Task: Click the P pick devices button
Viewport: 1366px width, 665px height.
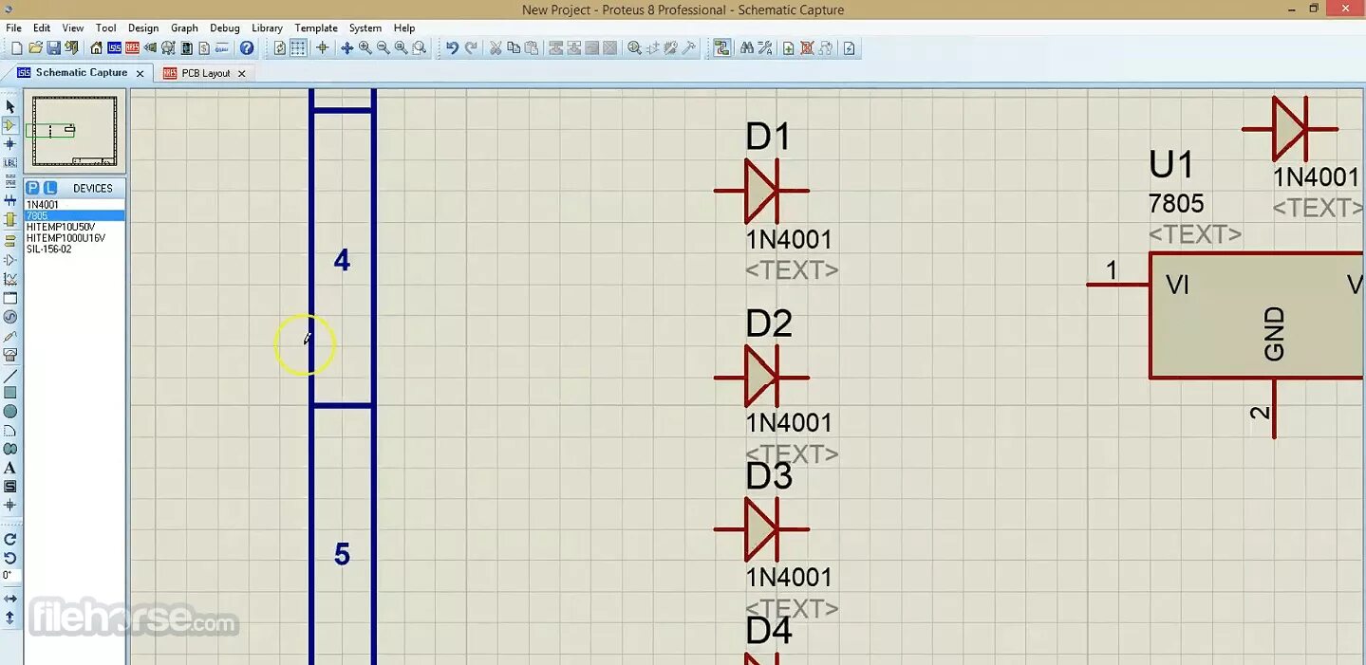Action: pyautogui.click(x=33, y=188)
